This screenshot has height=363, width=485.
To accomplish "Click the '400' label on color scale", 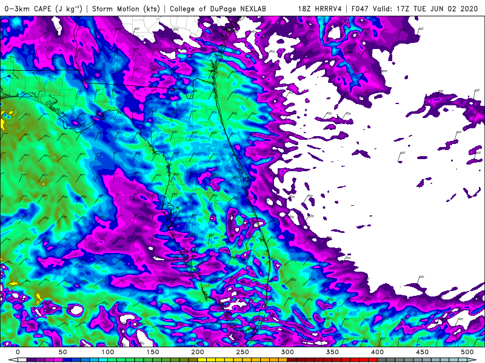I will click(377, 352).
